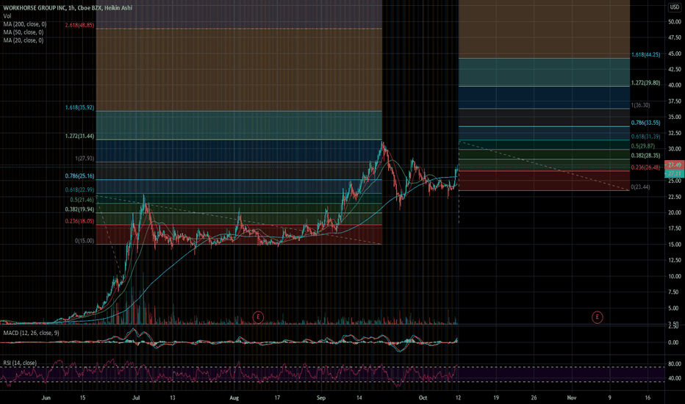Screen dimensions: 685x404
Task: Click the earnings 'E' marker near August
Action: tap(258, 317)
